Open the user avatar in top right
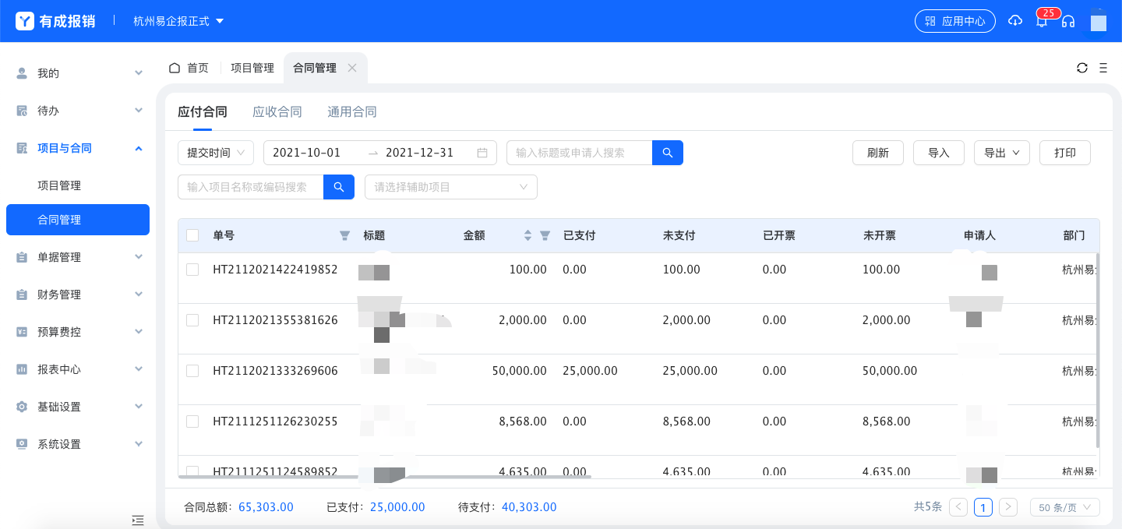1122x529 pixels. tap(1099, 21)
